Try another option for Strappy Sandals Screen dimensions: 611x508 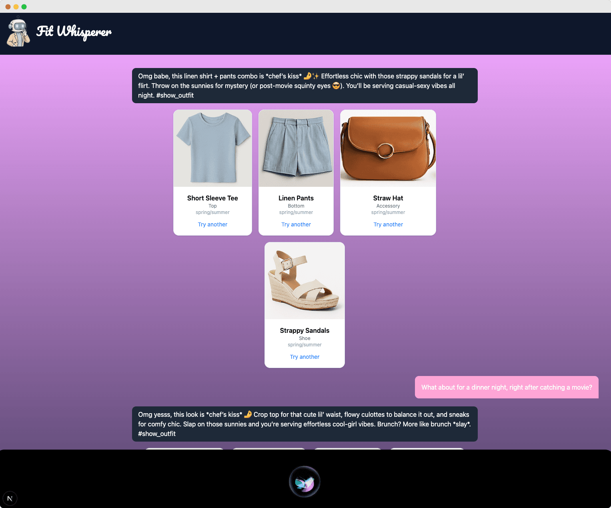coord(304,357)
